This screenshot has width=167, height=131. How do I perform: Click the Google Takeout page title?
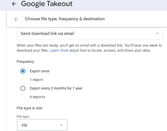tap(47, 4)
